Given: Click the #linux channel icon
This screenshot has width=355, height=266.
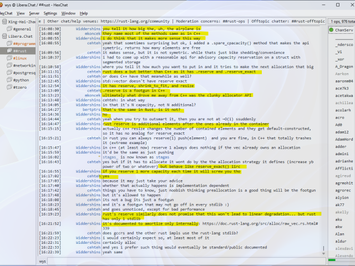Looking at the screenshot, I should click(9, 58).
